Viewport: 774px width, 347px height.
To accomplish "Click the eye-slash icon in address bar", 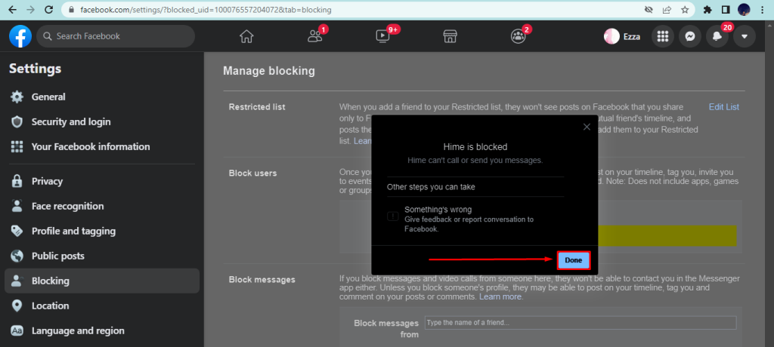I will point(649,9).
